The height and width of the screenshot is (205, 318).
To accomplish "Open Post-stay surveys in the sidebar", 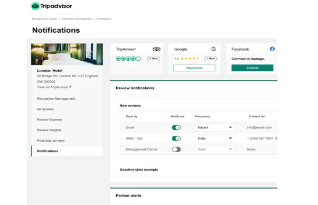I will point(67,141).
